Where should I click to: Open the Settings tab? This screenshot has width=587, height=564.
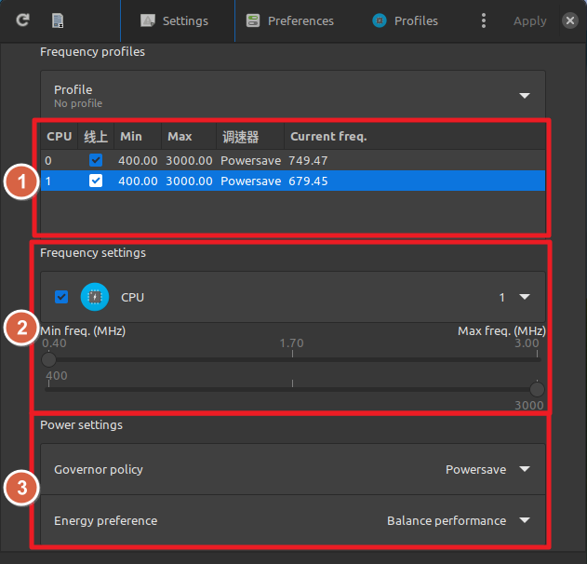178,21
